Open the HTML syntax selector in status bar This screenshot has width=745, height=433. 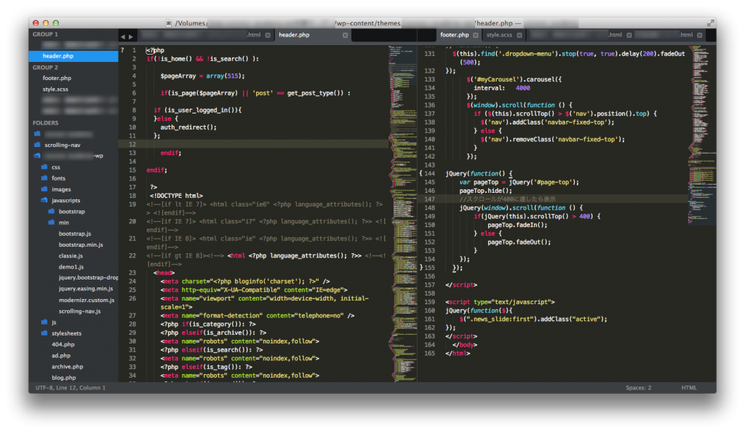[x=688, y=388]
